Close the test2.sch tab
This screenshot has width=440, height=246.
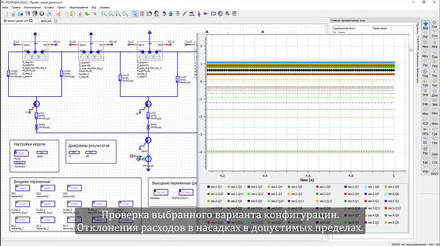pyautogui.click(x=56, y=20)
